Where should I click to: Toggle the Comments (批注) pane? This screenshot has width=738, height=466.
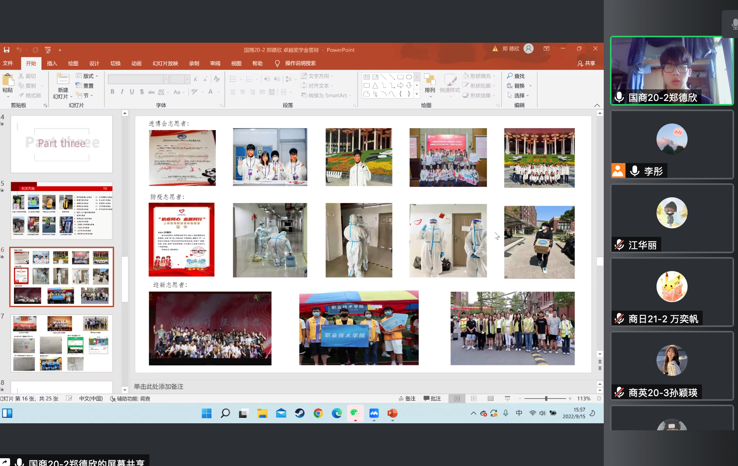(x=432, y=398)
